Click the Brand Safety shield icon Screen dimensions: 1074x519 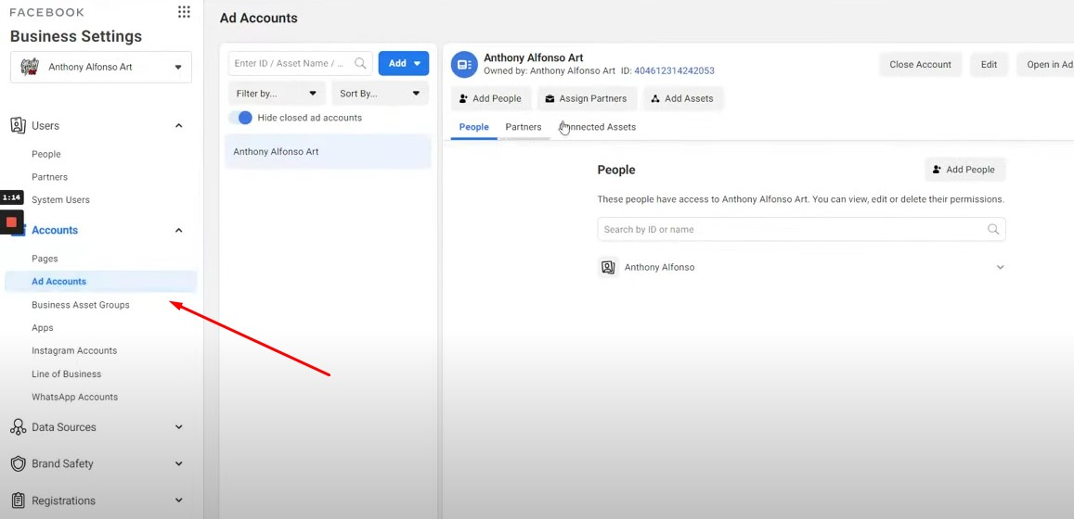(x=18, y=463)
